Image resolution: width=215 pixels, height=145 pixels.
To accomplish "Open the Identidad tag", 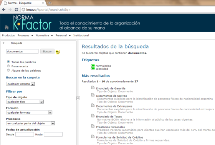I will point(102,69).
